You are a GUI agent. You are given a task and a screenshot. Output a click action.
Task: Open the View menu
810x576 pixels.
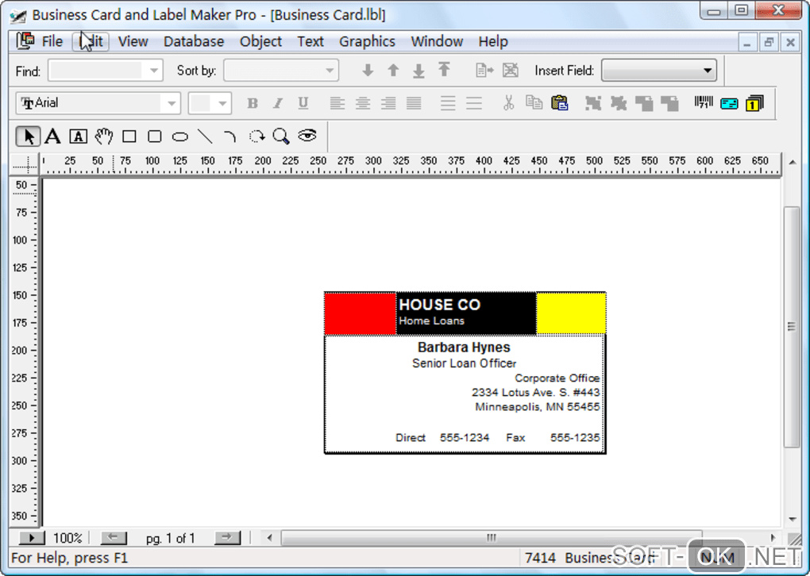(x=133, y=41)
